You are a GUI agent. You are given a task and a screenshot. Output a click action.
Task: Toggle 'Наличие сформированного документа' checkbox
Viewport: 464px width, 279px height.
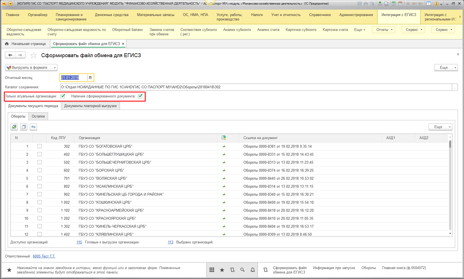pyautogui.click(x=140, y=96)
